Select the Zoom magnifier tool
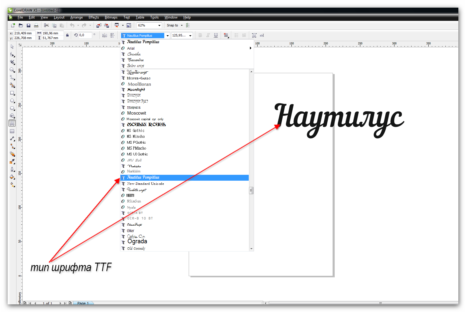Screen dimensions: 466x312 click(x=12, y=70)
